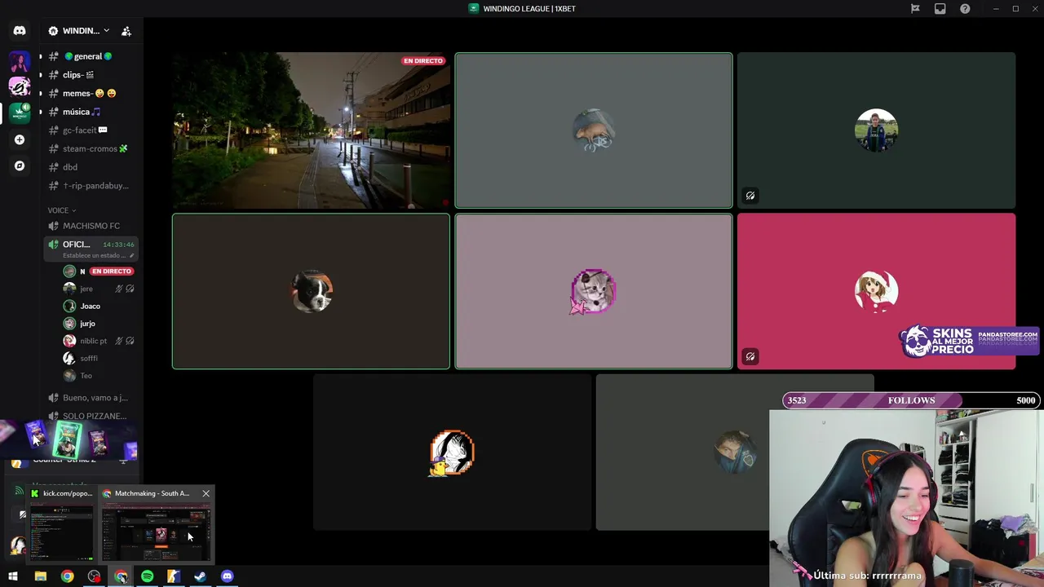The width and height of the screenshot is (1044, 587).
Task: Click active Chrome taskbar icon
Action: tap(121, 576)
